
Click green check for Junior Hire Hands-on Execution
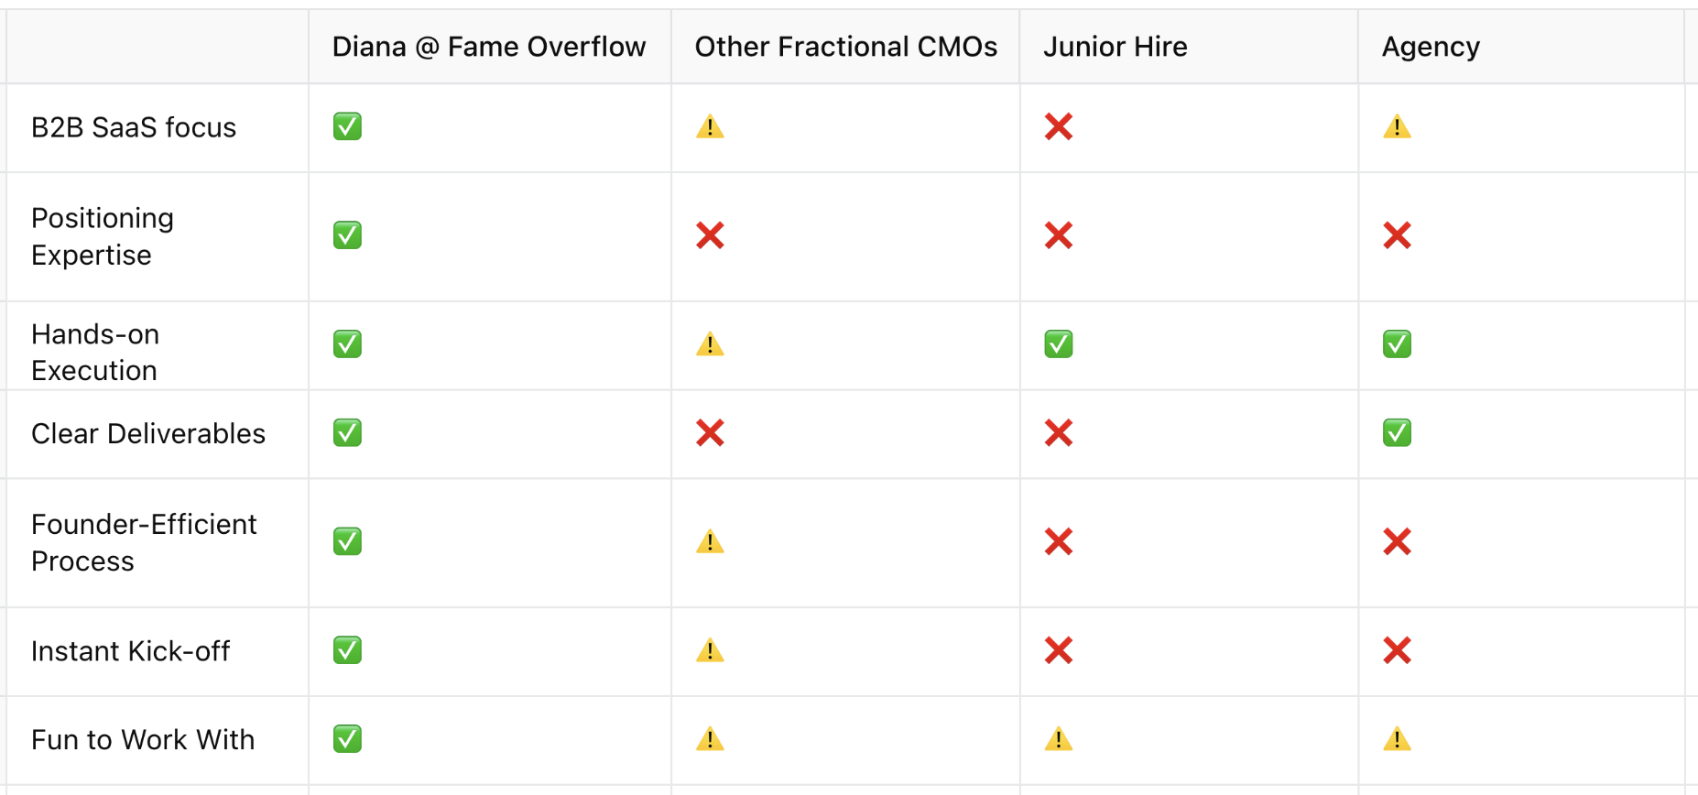[x=1058, y=344]
